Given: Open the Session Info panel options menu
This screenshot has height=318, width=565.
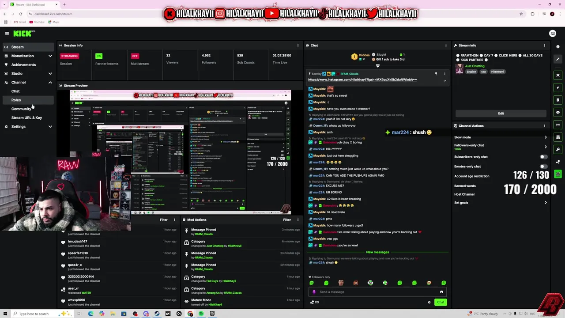Looking at the screenshot, I should click(x=298, y=45).
